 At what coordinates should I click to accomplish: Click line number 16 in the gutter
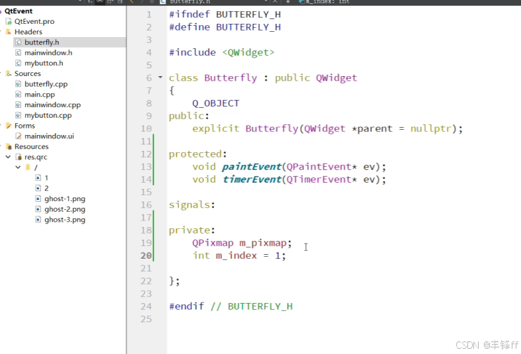point(146,205)
